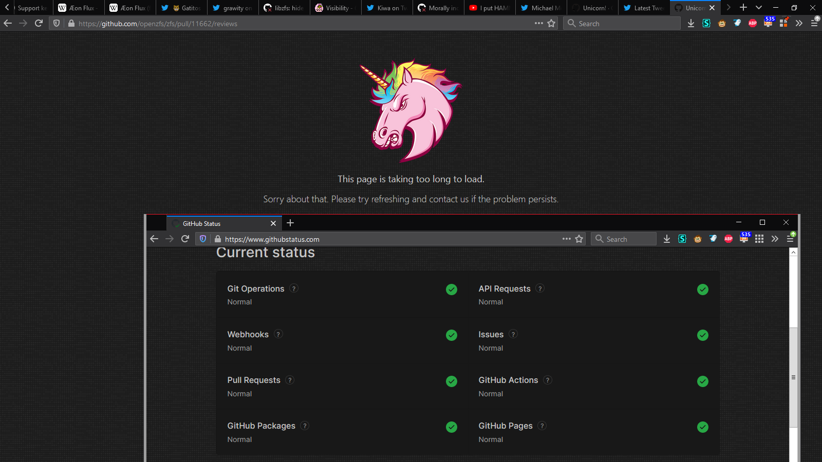Screen dimensions: 822x462
Task: Show info tooltip for GitHub Actions
Action: [x=548, y=380]
